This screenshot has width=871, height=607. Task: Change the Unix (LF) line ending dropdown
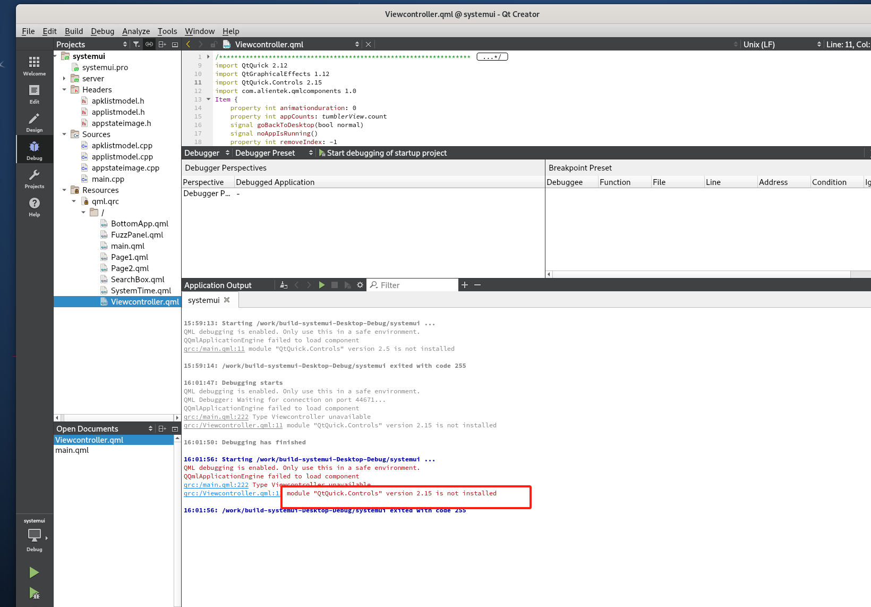[x=782, y=44]
